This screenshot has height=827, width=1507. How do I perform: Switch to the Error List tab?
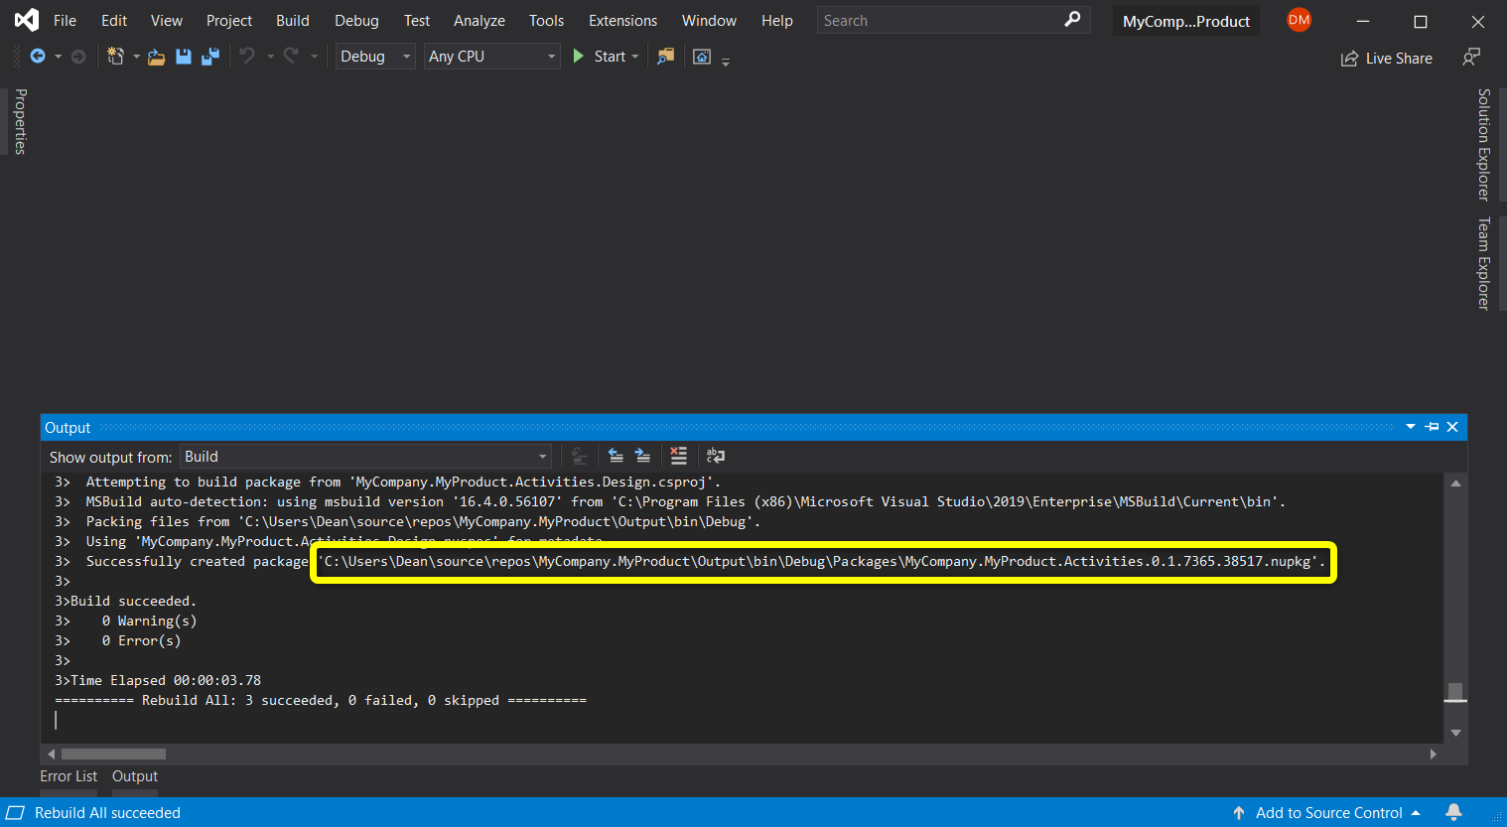point(68,776)
